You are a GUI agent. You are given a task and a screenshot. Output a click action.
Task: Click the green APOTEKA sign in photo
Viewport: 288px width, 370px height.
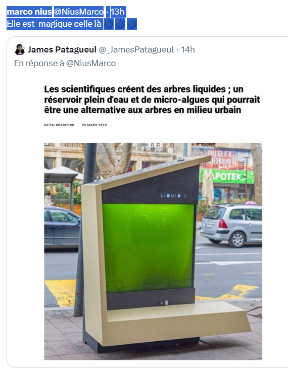point(227,176)
